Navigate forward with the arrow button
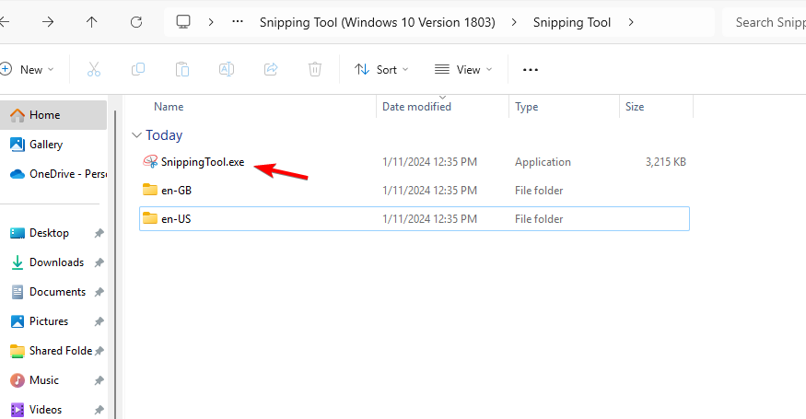The image size is (806, 419). tap(48, 22)
